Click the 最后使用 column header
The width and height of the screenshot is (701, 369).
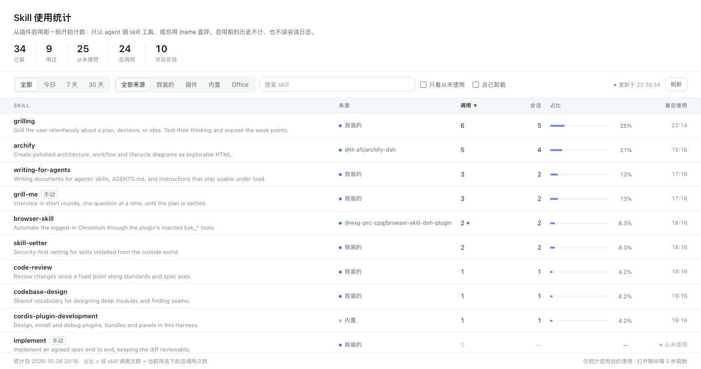coord(676,105)
